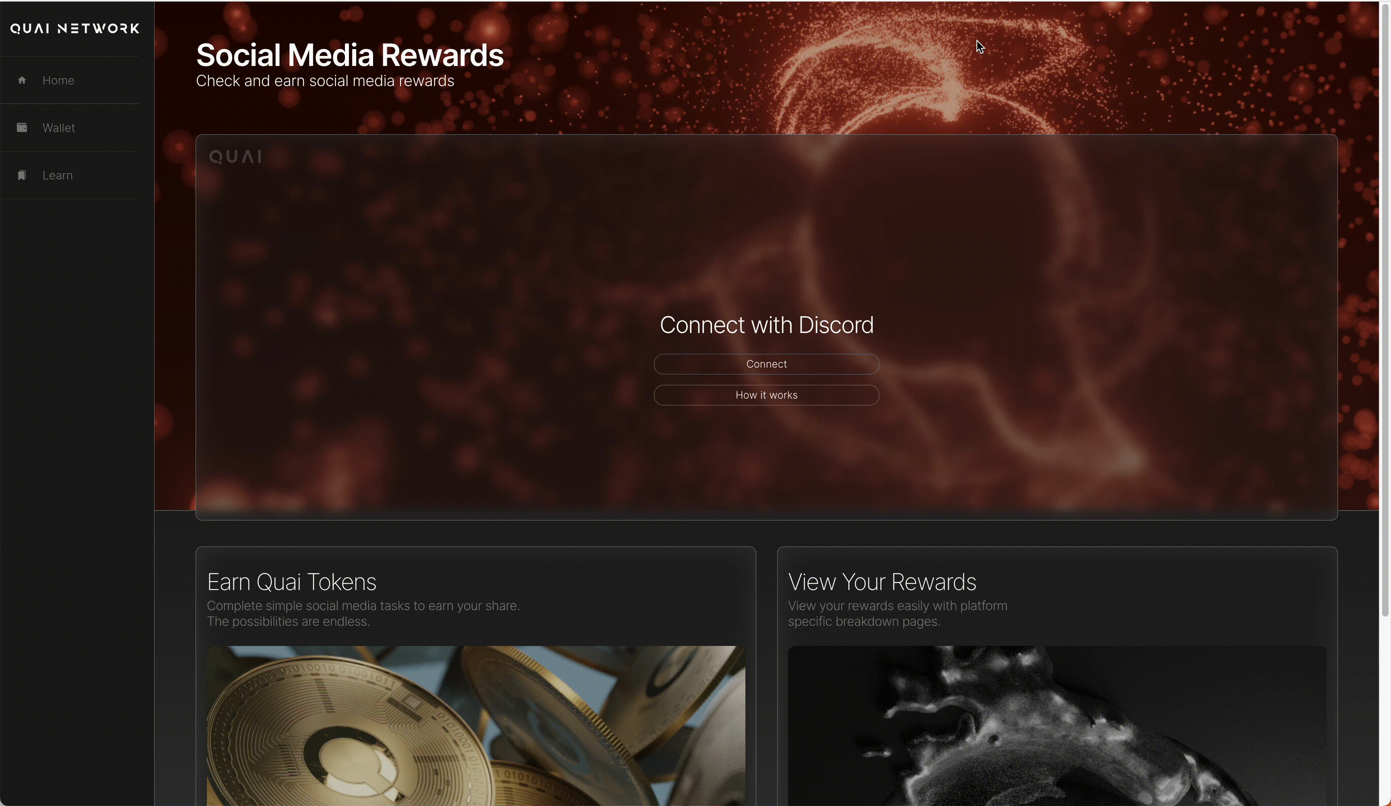Select the Learn menu label
Viewport: 1391px width, 806px height.
(58, 175)
